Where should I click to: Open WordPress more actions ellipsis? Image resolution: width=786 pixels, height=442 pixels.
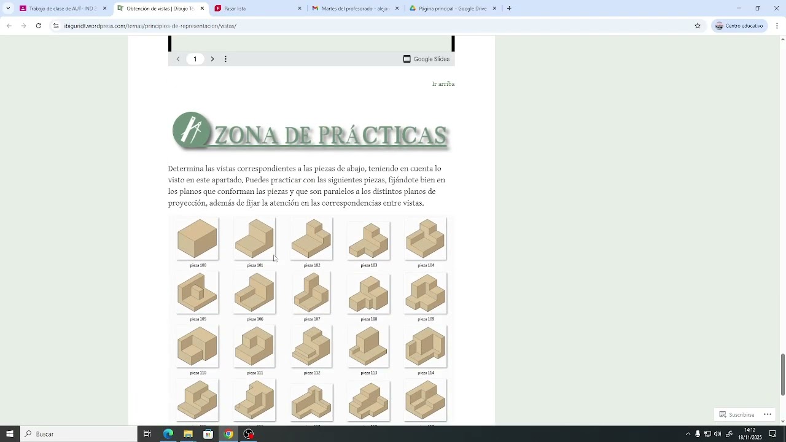pos(767,414)
